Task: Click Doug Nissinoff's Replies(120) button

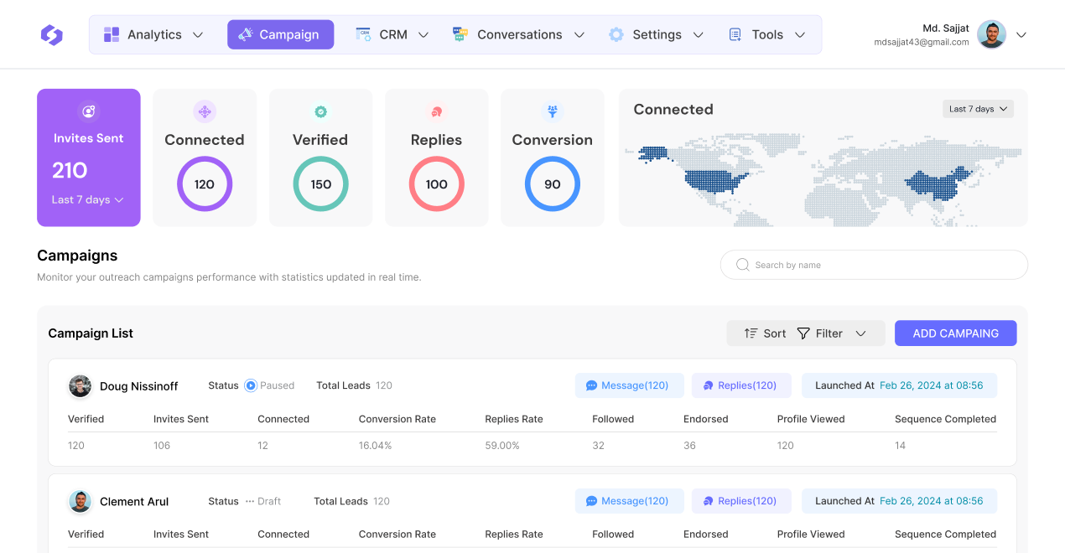Action: pos(741,385)
